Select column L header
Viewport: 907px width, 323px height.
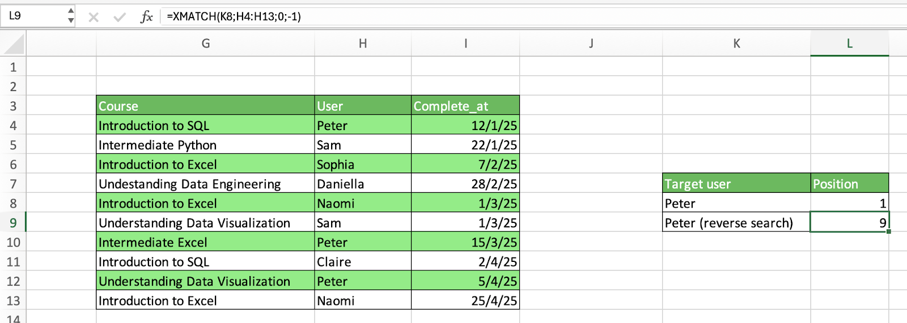[x=849, y=44]
